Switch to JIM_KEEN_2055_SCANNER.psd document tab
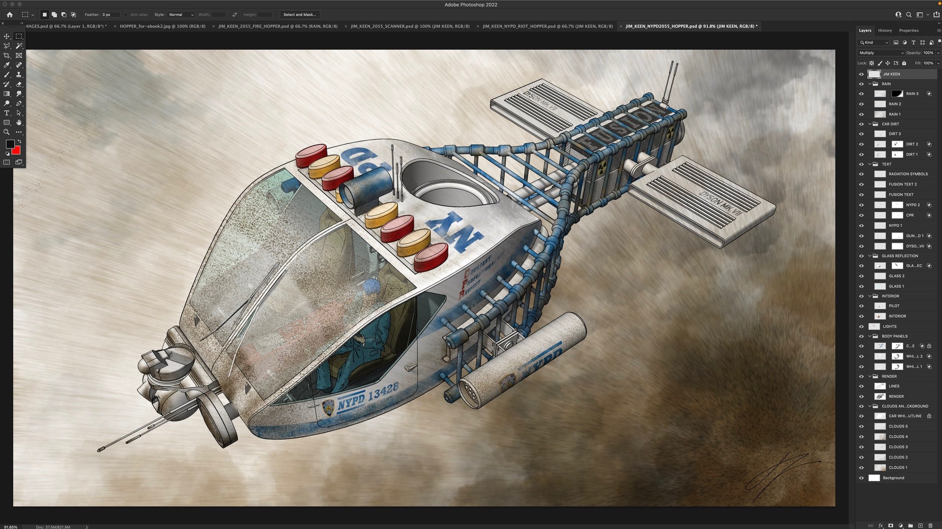This screenshot has height=529, width=942. pos(410,26)
